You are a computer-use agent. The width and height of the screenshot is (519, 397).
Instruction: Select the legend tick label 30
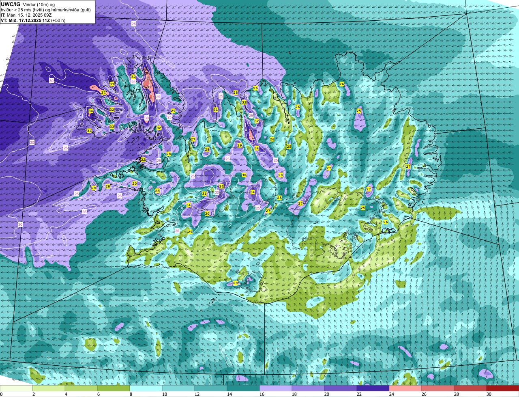(489, 394)
